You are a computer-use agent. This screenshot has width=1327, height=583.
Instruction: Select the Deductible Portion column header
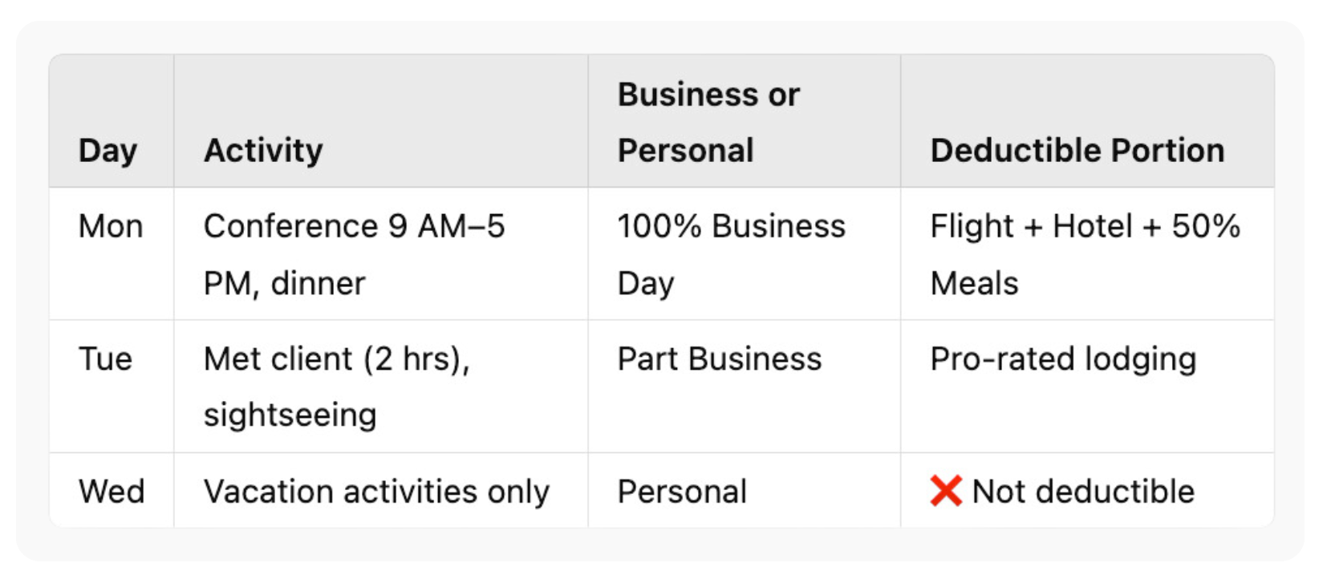1077,151
